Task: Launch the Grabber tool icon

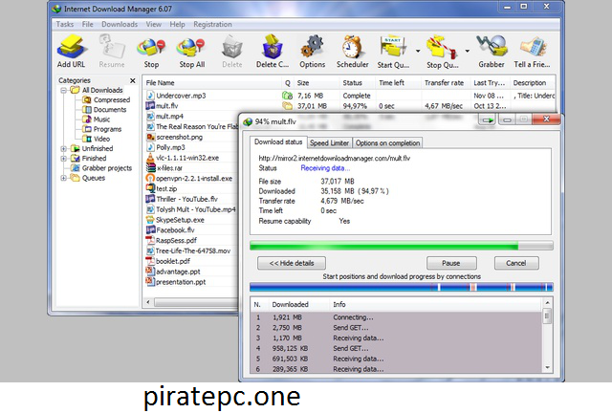Action: click(x=492, y=51)
